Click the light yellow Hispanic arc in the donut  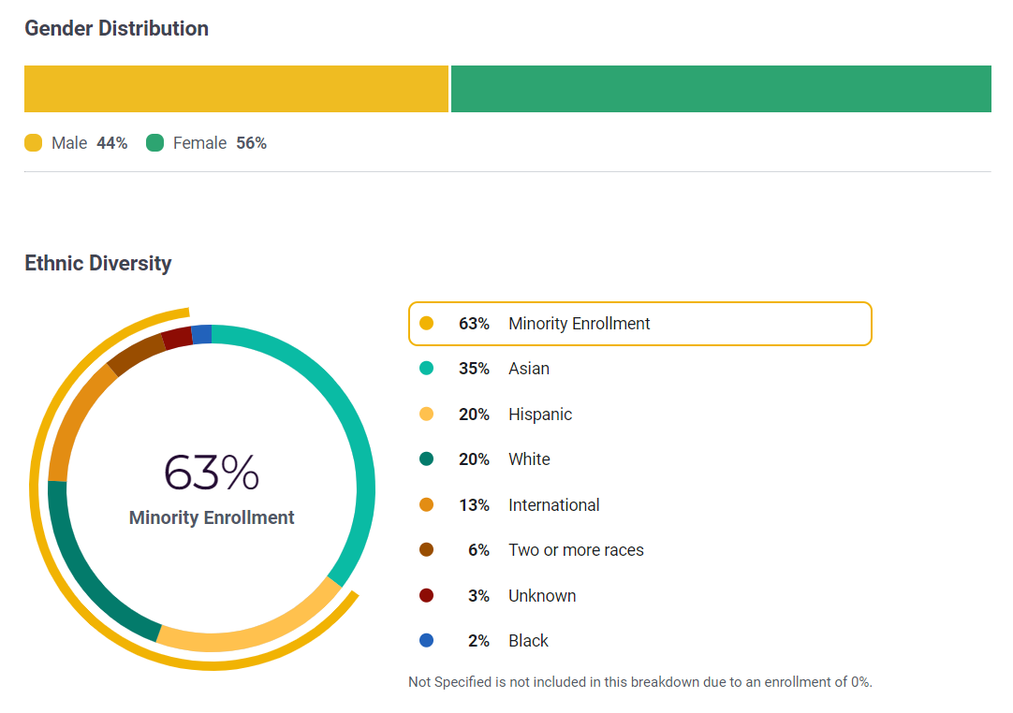pyautogui.click(x=253, y=637)
